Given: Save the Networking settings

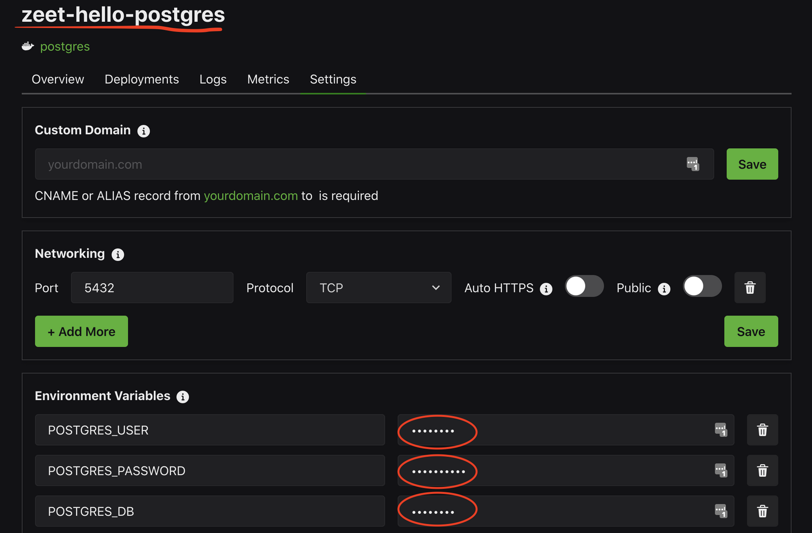Looking at the screenshot, I should (x=751, y=331).
